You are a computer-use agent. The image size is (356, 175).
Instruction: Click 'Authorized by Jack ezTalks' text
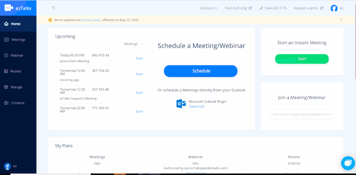pos(195,168)
